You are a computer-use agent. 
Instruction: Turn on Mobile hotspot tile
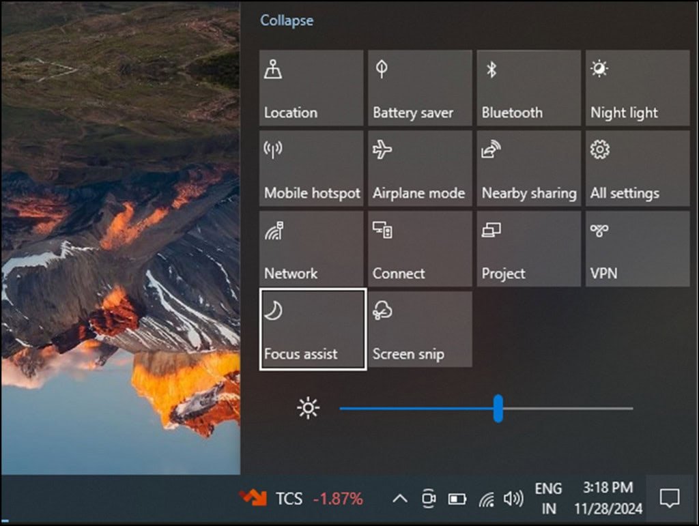pos(311,168)
